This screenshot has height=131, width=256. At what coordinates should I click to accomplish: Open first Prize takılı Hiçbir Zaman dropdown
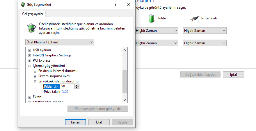pos(205,31)
